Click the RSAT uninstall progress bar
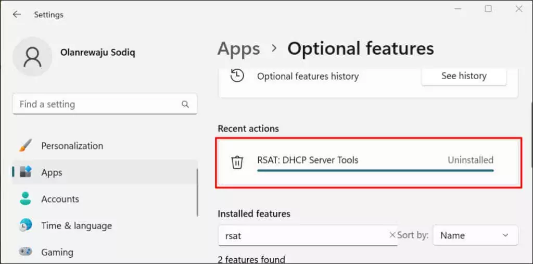 (375, 170)
